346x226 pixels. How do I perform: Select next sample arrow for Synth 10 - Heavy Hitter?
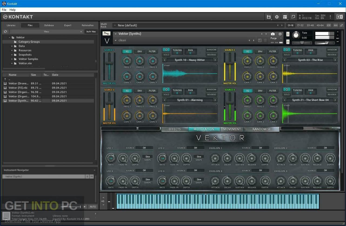coord(215,60)
